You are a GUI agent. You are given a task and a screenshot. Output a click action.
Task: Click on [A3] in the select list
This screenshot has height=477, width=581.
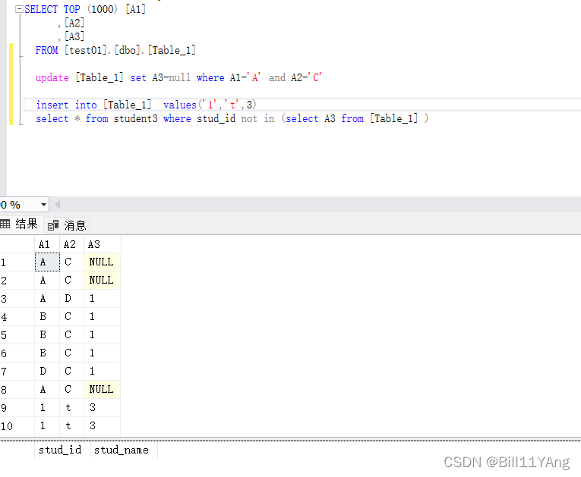(74, 36)
